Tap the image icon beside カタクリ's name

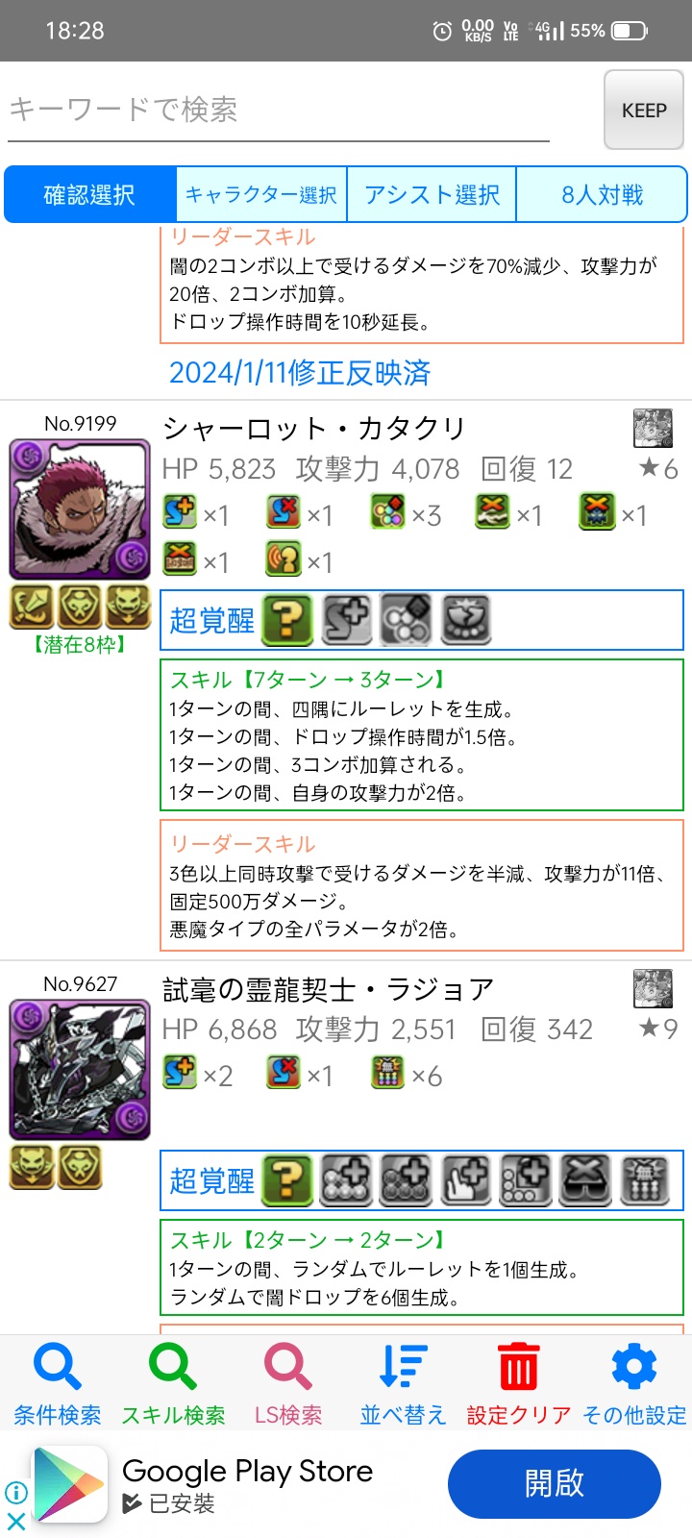(653, 429)
